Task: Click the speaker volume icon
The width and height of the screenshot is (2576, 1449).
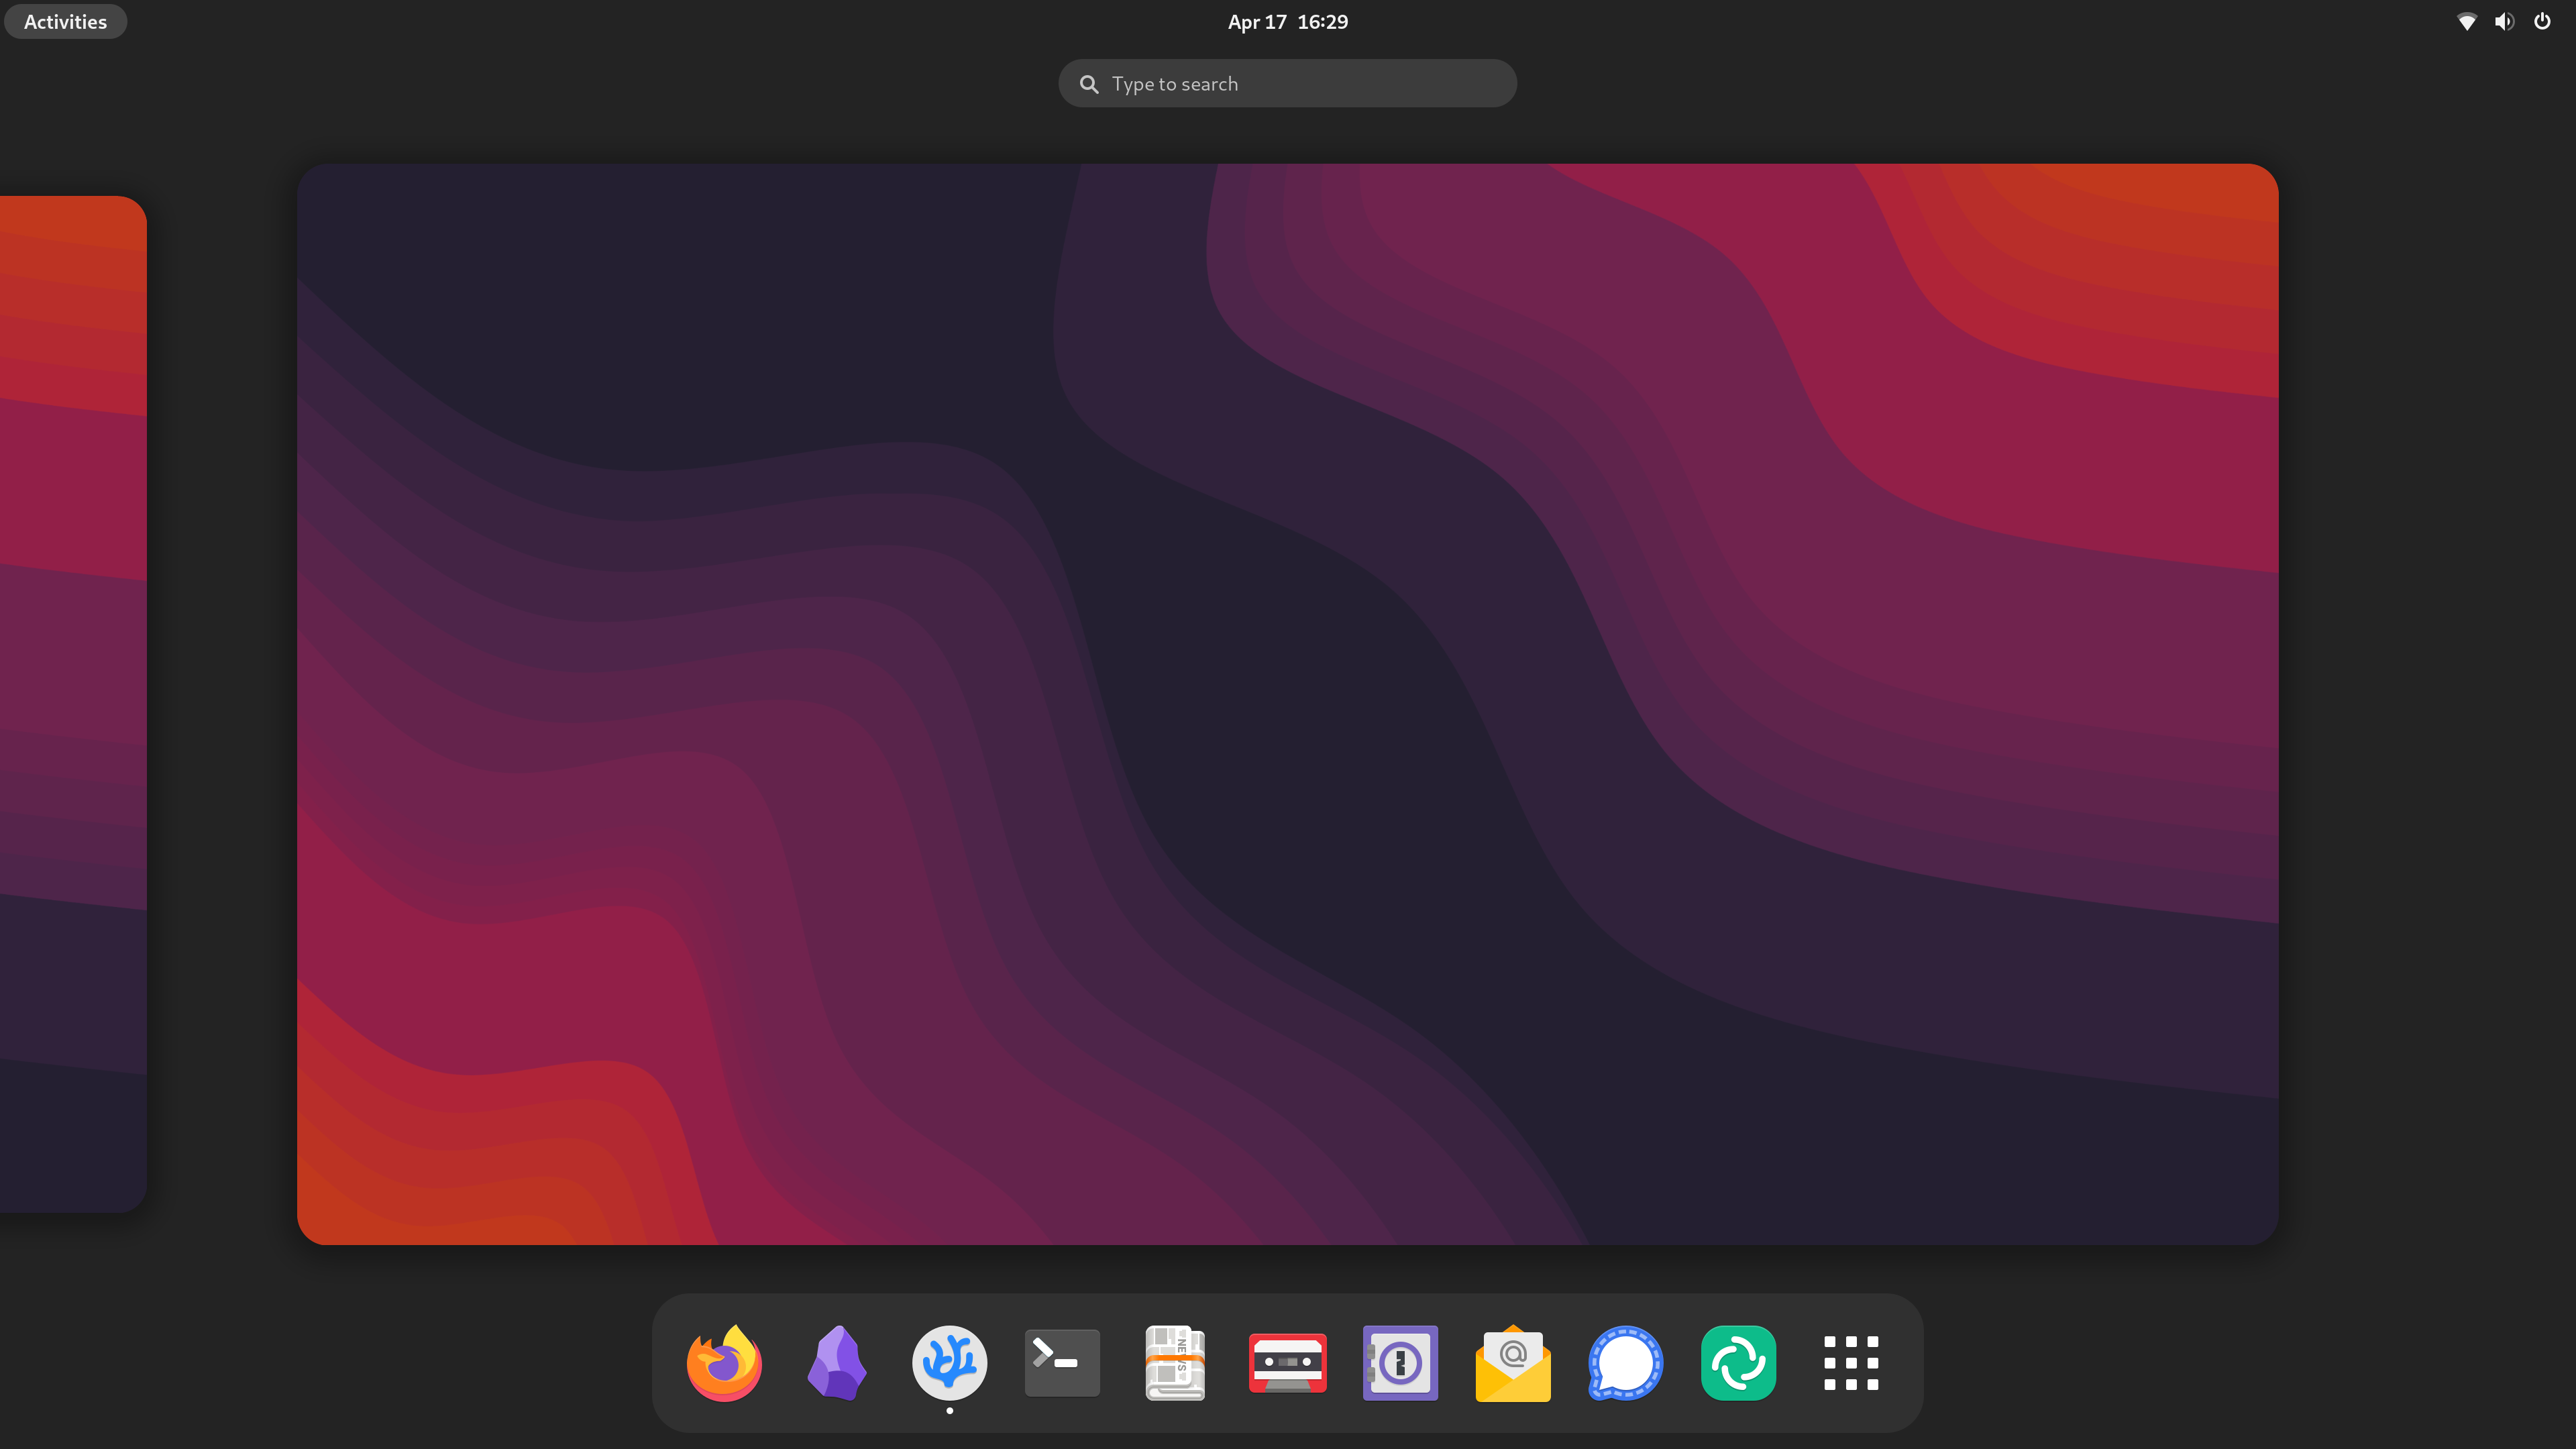Action: pyautogui.click(x=2503, y=21)
